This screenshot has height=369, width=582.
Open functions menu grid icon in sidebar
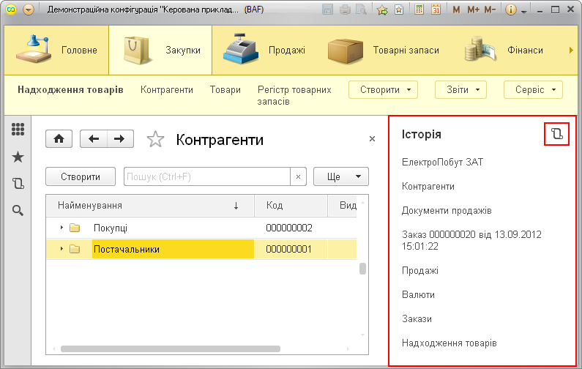point(18,130)
